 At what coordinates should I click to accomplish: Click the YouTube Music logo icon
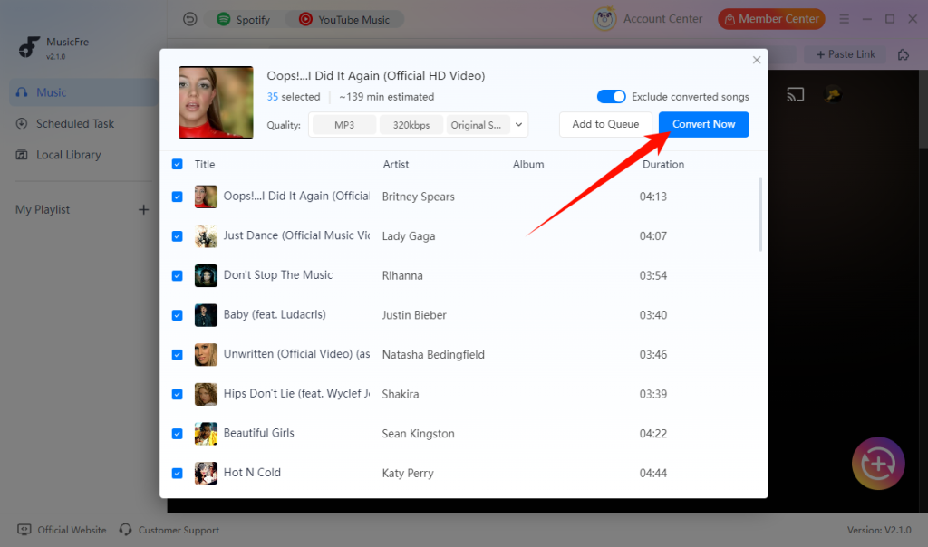[x=305, y=20]
